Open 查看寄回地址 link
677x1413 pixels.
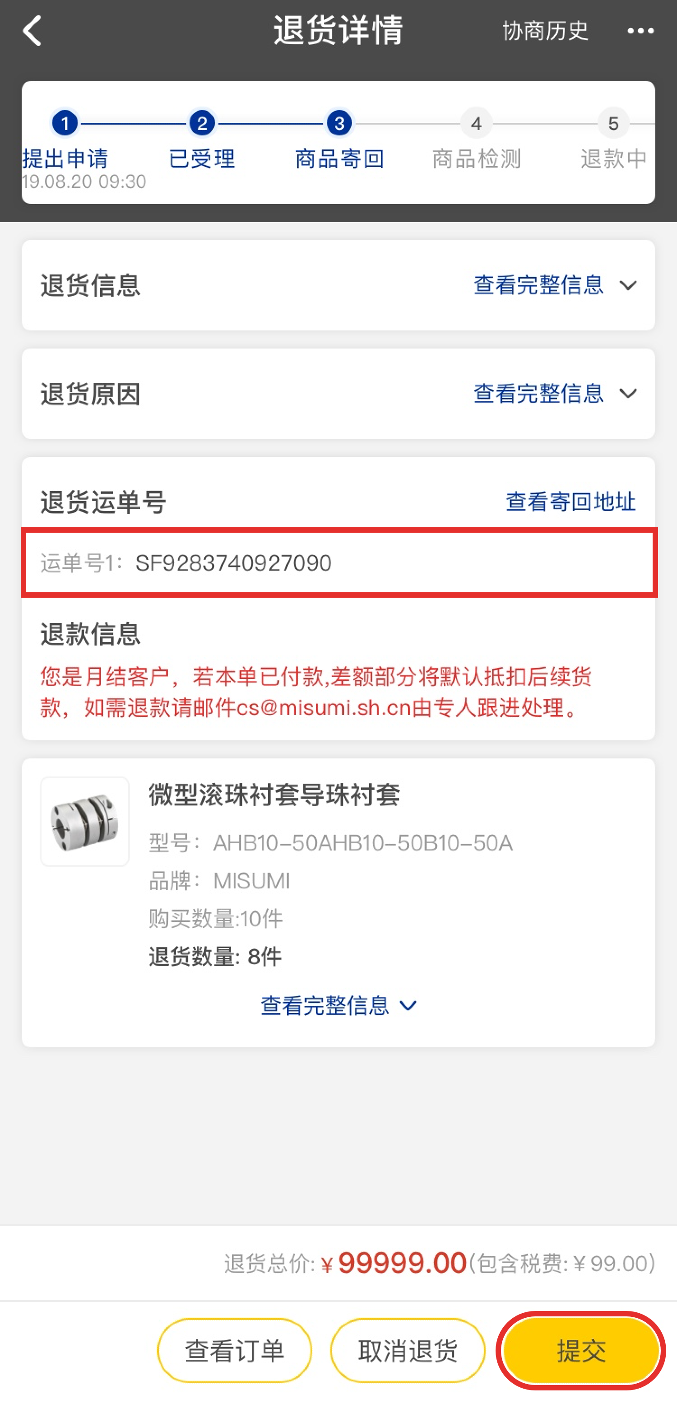tap(570, 502)
